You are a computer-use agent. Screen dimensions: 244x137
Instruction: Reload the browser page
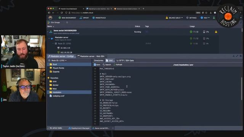(62, 13)
